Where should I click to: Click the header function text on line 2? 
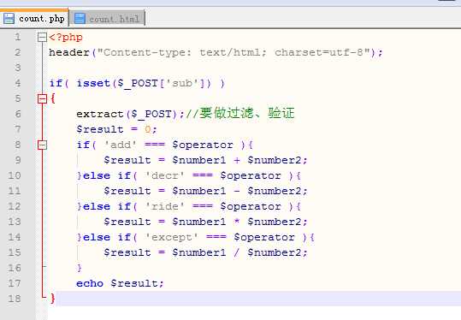coord(69,52)
